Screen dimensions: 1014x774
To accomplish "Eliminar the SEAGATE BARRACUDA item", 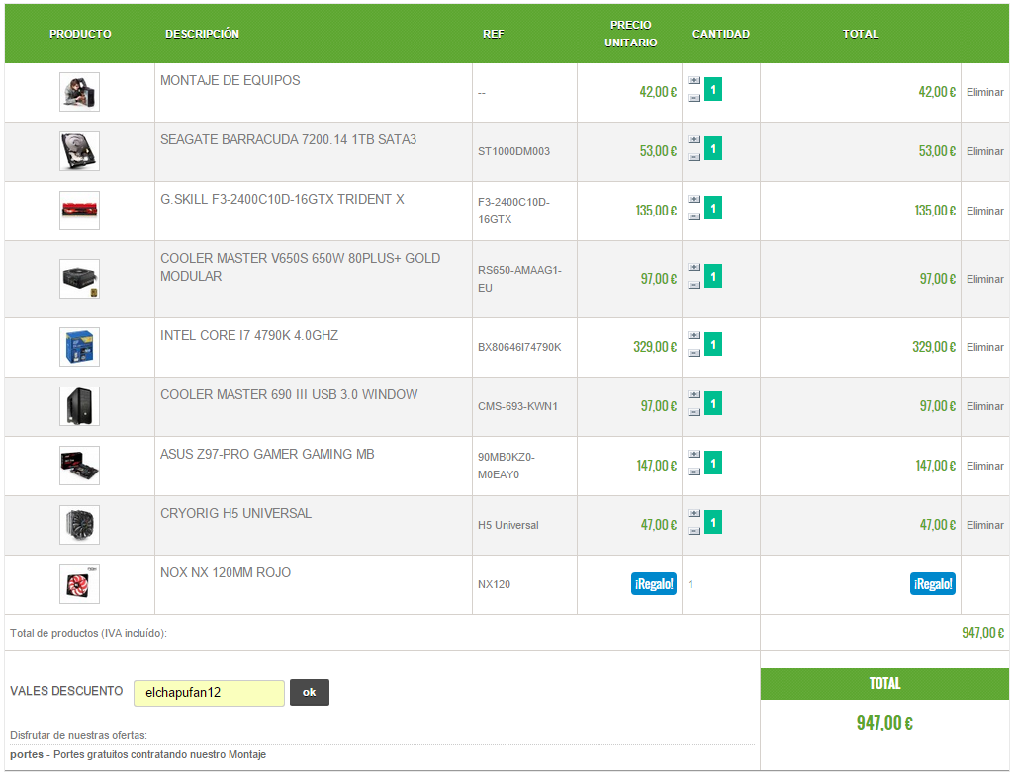I will [985, 152].
